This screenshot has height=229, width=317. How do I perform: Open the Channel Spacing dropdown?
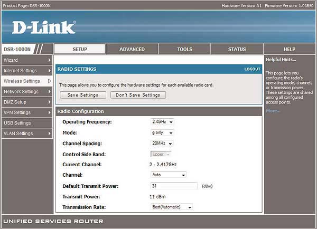click(x=162, y=144)
